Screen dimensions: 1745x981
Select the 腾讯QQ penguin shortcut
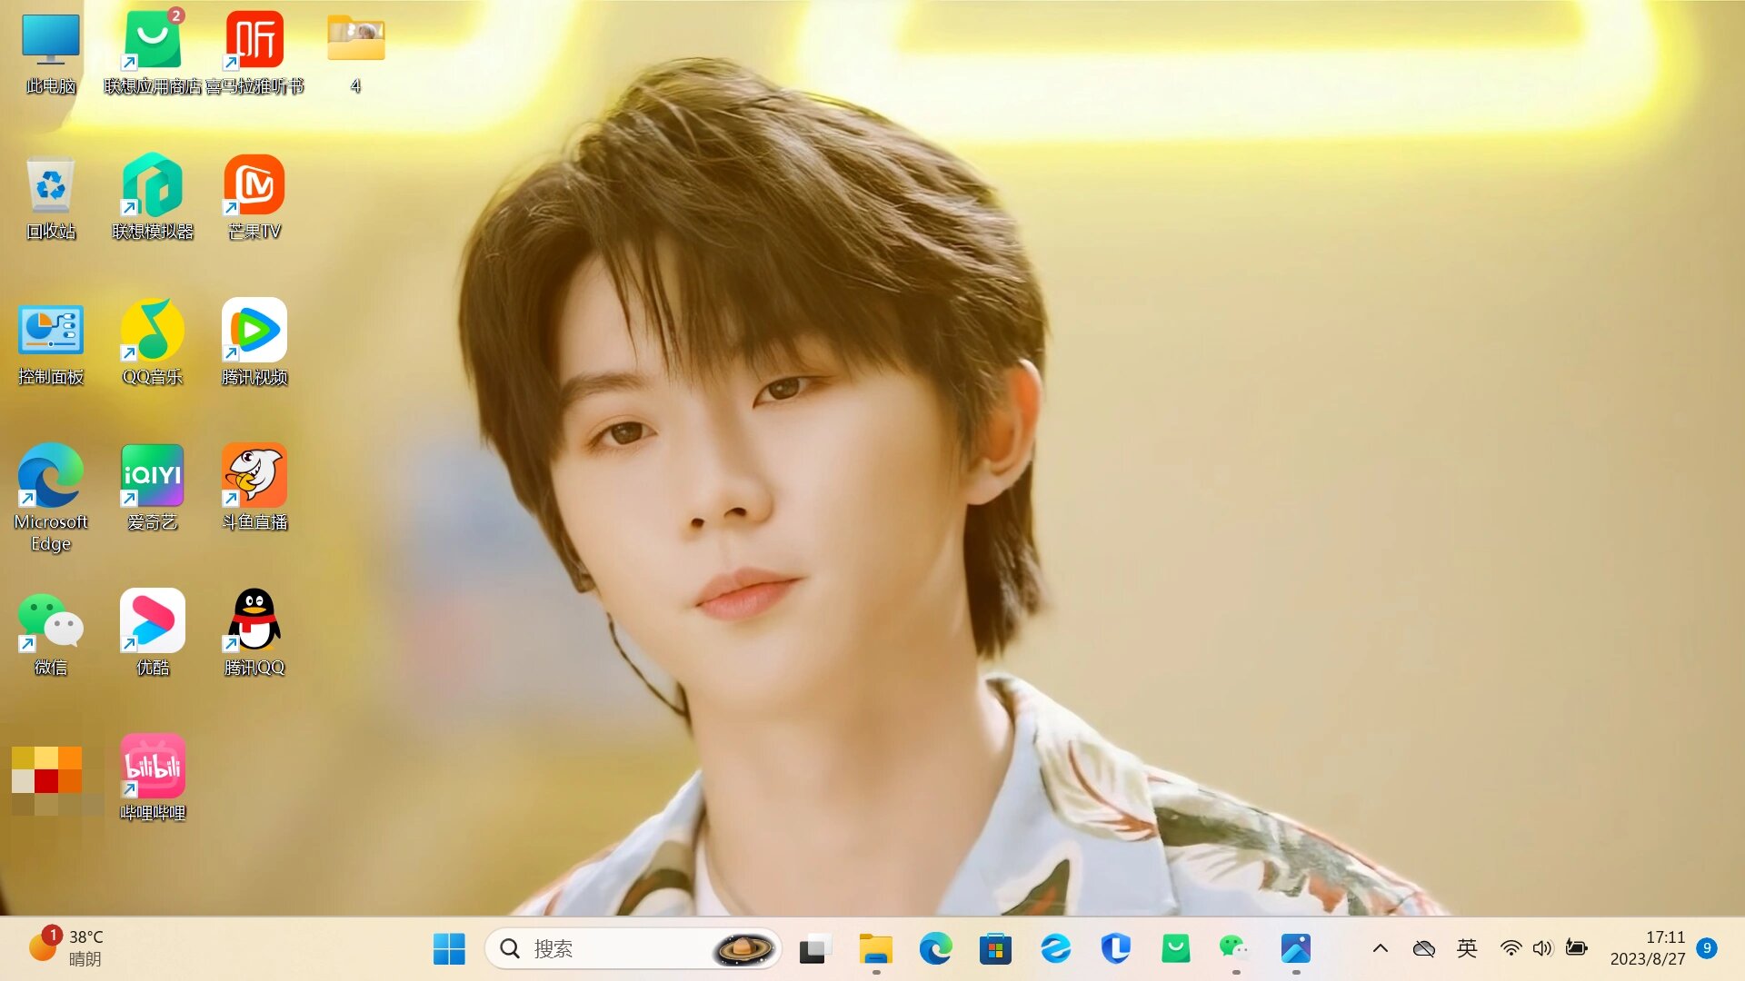click(x=254, y=634)
